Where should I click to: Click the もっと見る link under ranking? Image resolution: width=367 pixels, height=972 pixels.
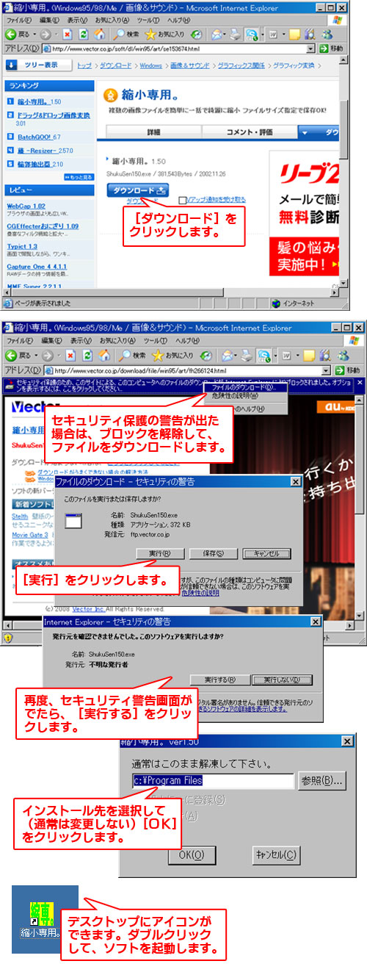coord(79,177)
